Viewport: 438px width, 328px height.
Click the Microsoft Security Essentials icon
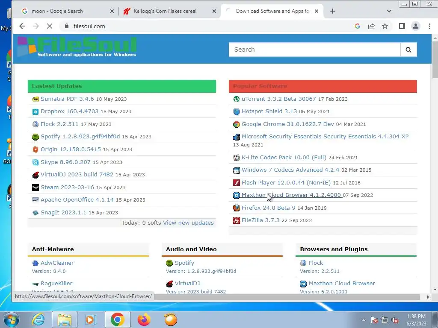(236, 137)
